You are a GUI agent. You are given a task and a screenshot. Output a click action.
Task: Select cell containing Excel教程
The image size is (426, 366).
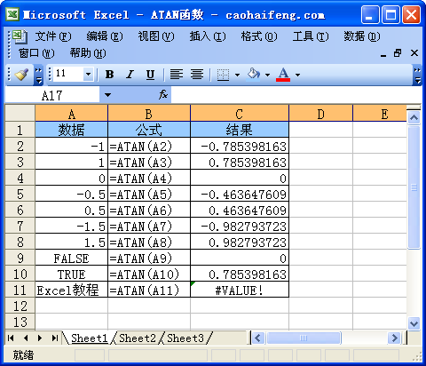71,290
